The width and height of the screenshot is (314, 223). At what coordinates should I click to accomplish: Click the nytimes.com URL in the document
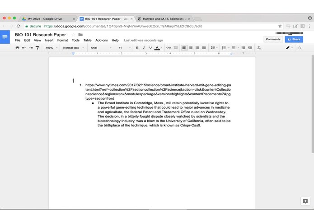tap(158, 92)
